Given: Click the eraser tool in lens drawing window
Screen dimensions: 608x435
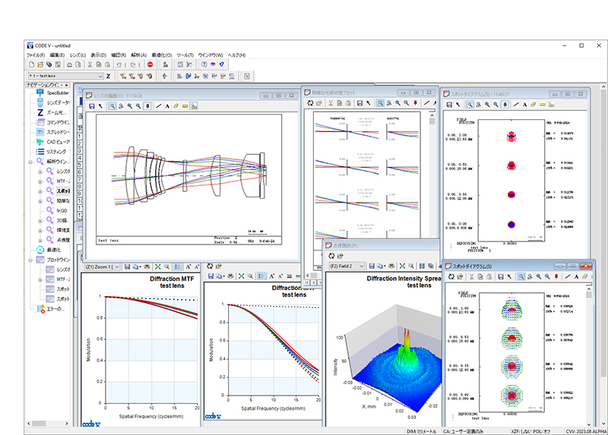Looking at the screenshot, I should (176, 106).
